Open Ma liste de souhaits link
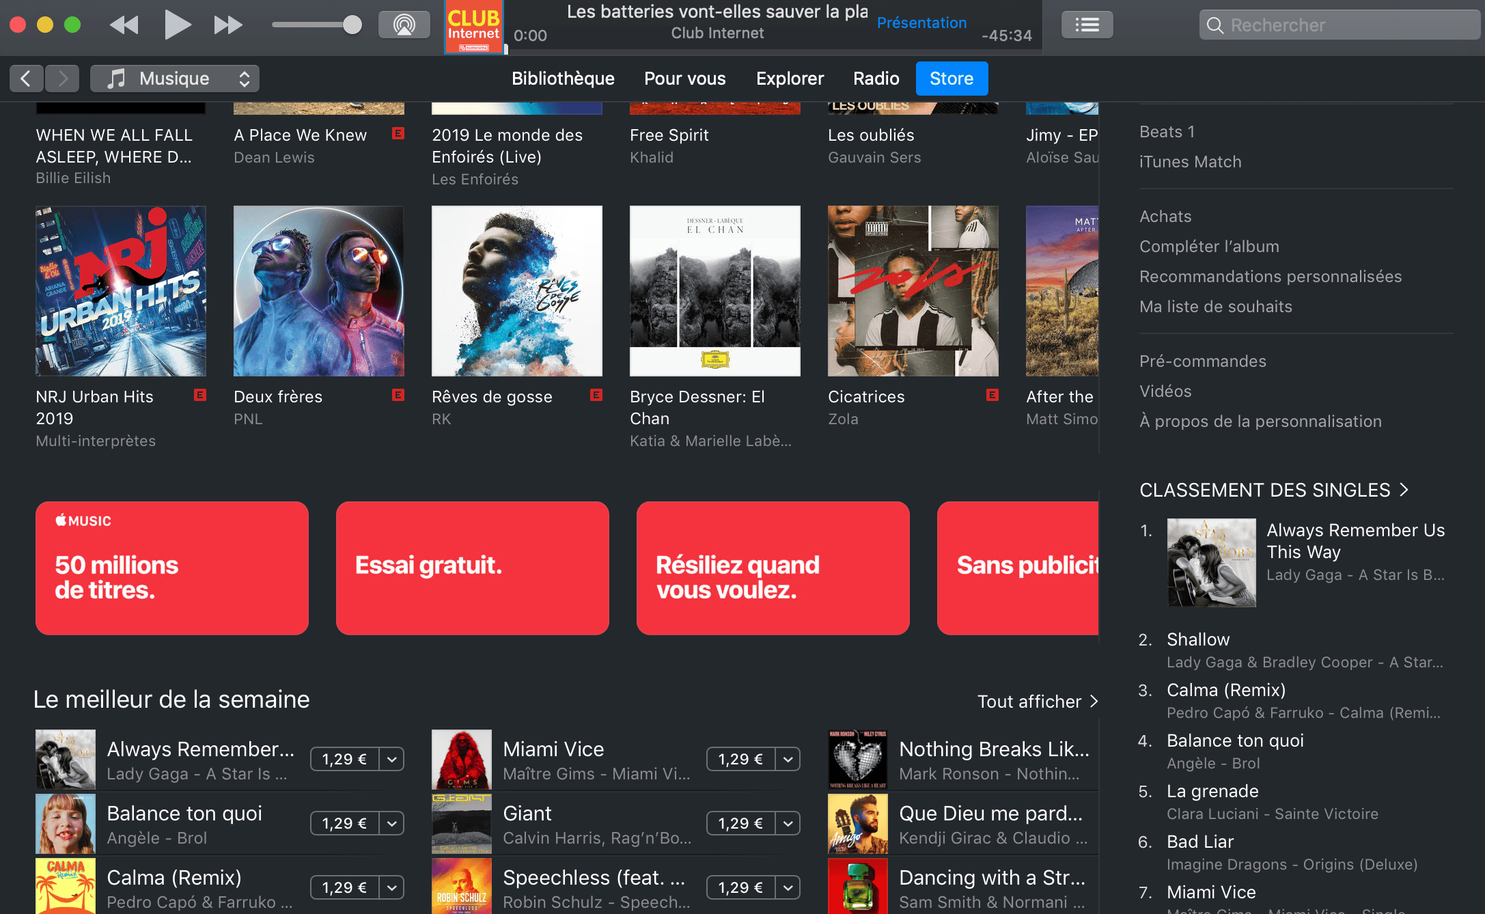Viewport: 1485px width, 914px height. (1216, 307)
